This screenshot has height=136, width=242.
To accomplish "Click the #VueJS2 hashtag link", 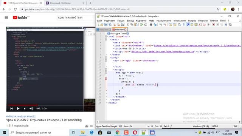I will coord(31,116).
